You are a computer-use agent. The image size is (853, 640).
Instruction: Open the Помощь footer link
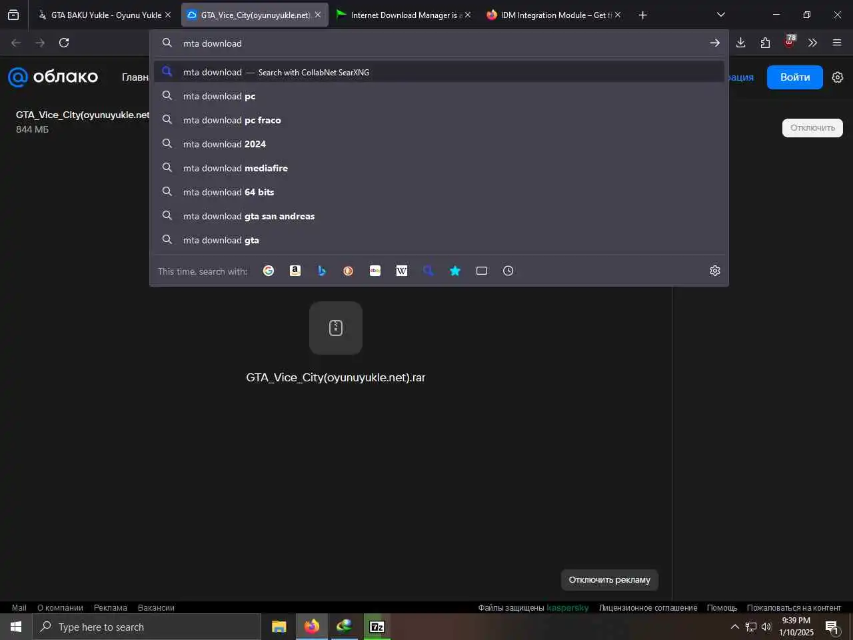[722, 607]
